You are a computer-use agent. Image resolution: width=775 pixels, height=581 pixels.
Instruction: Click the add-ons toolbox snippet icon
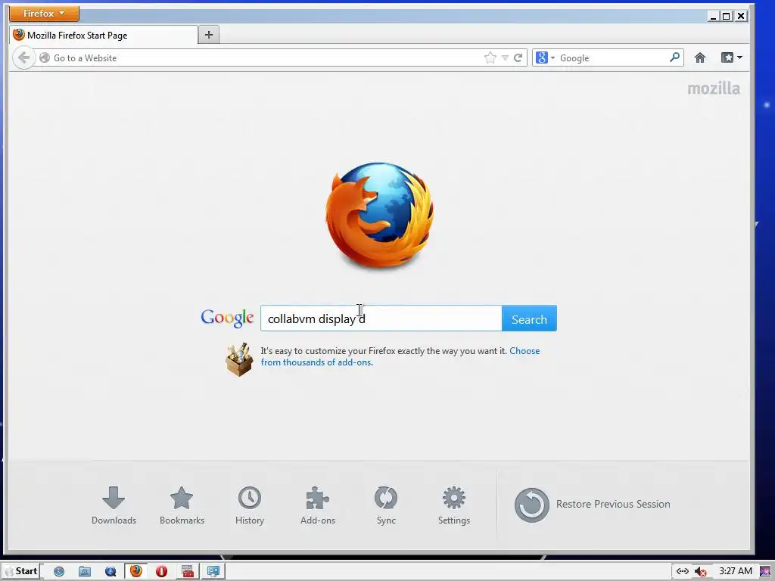tap(238, 359)
